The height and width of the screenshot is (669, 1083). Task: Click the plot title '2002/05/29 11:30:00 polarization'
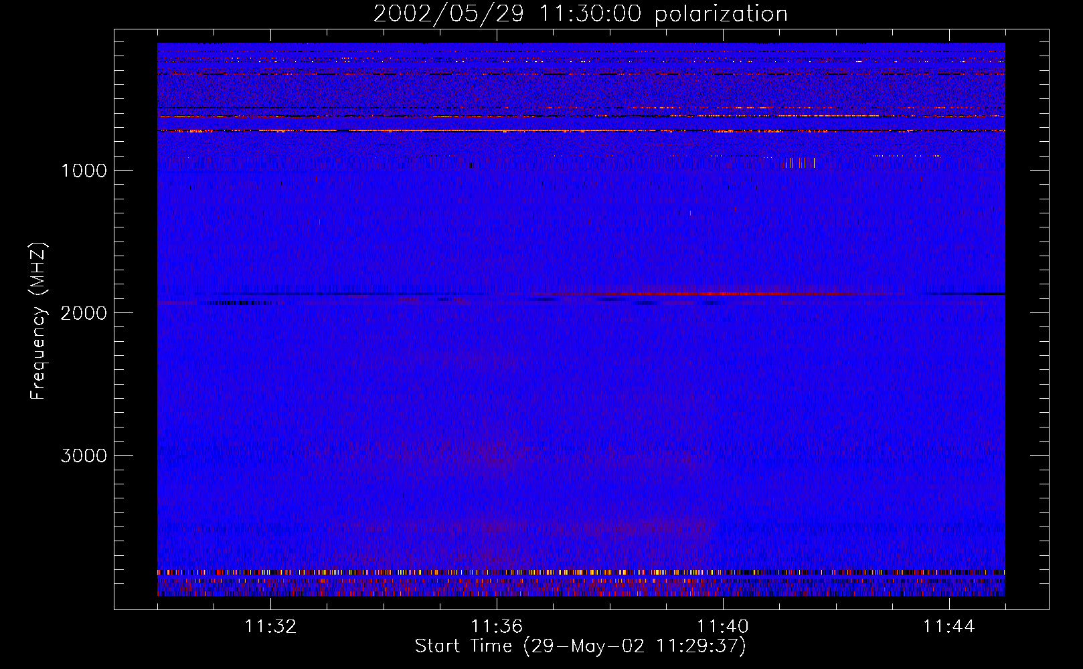pos(580,14)
